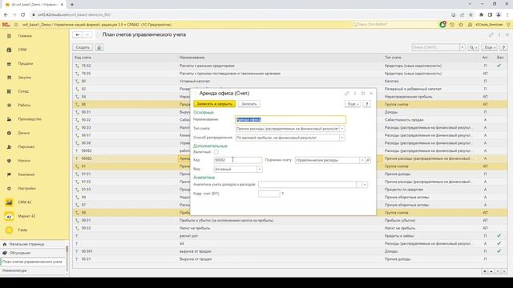Image resolution: width=513 pixels, height=288 pixels.
Task: Open help question mark in dialog
Action: (x=367, y=104)
